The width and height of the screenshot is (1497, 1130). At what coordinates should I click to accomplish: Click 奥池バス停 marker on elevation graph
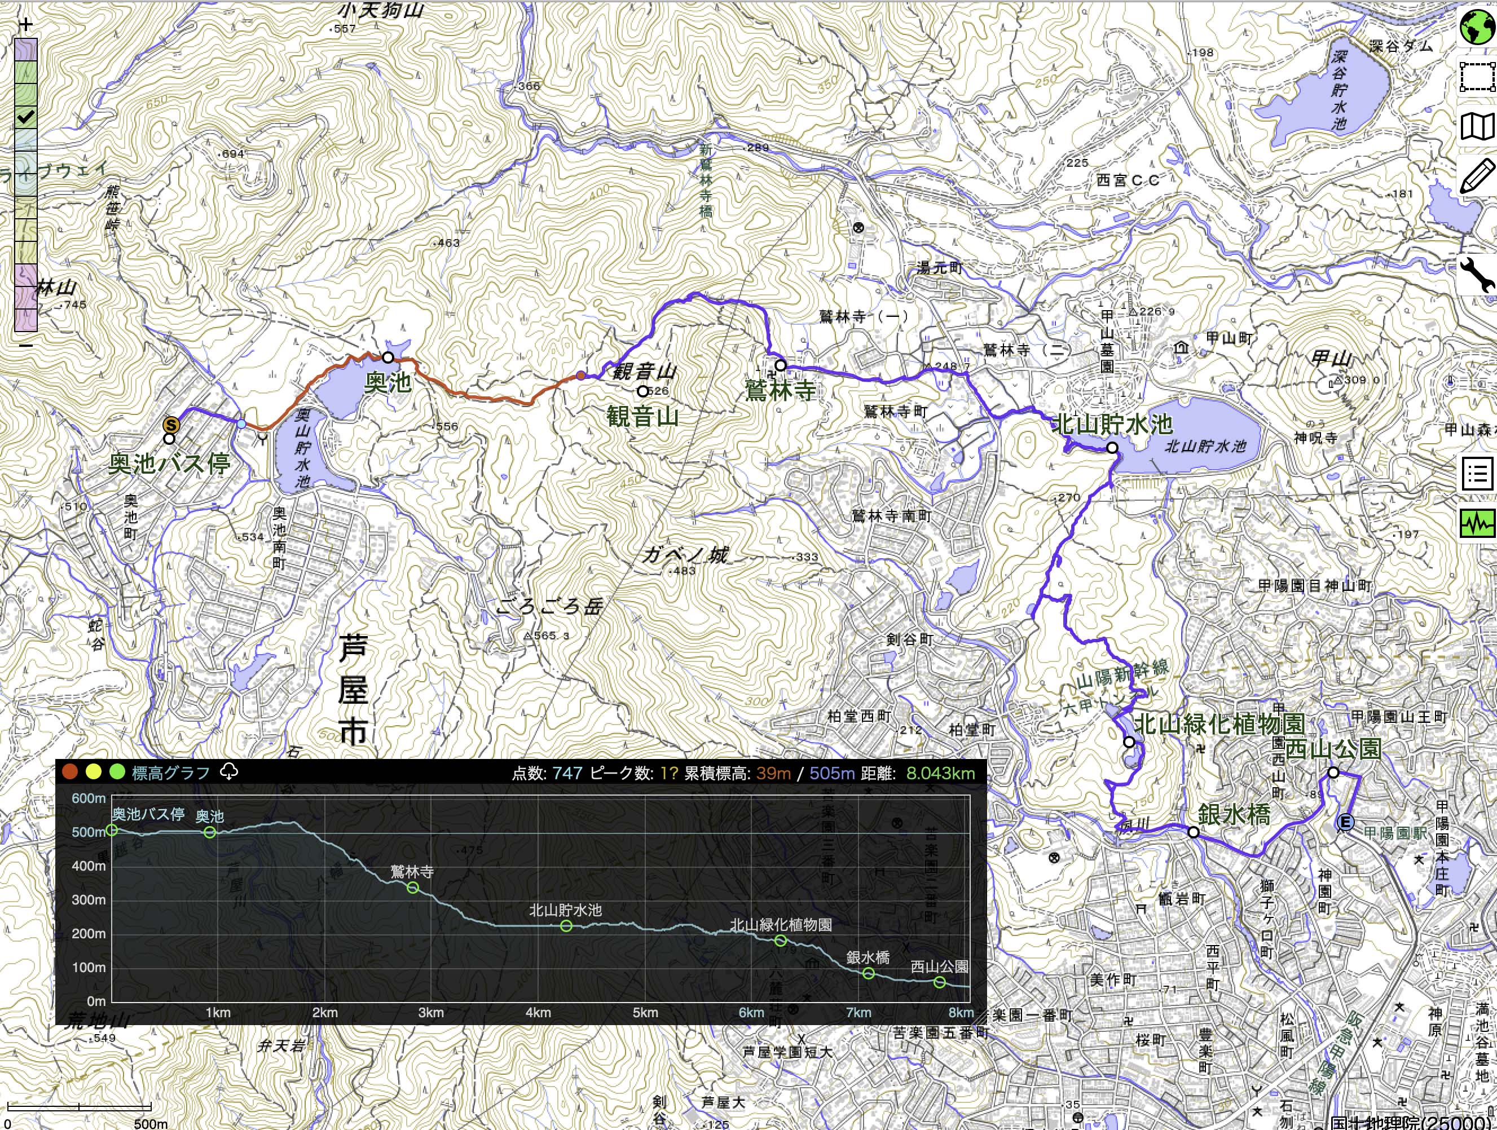(112, 830)
